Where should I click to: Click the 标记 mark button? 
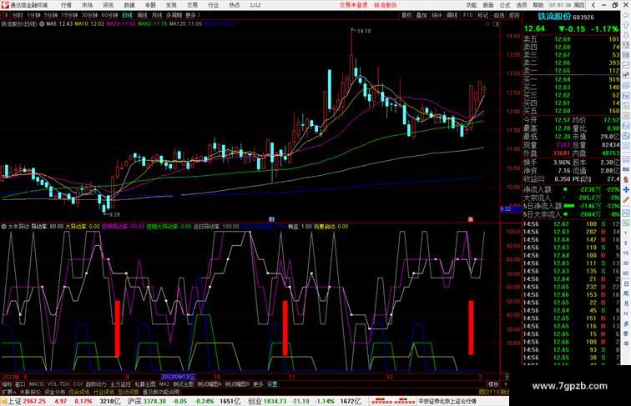483,15
